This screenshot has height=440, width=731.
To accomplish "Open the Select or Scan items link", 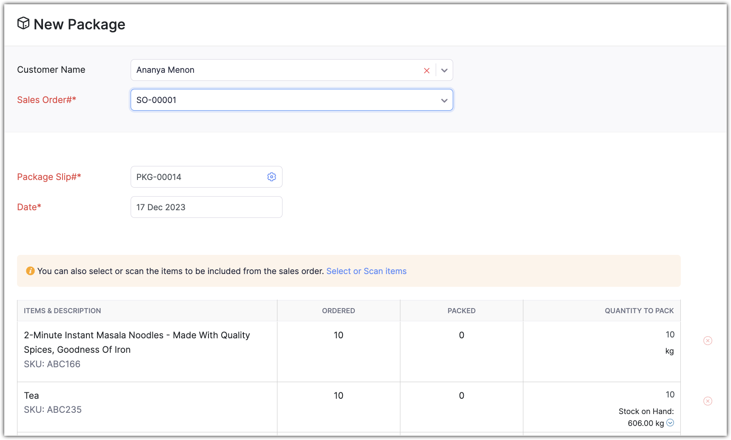I will pos(366,271).
